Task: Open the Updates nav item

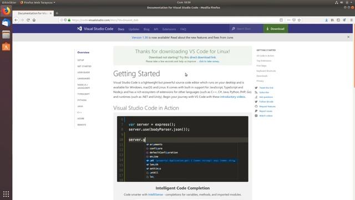Action: (134, 29)
